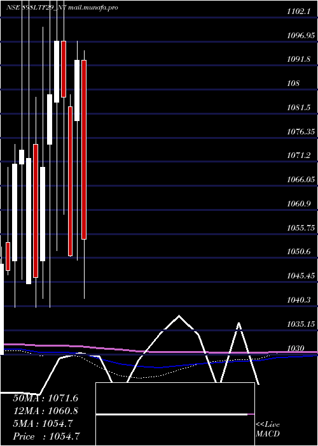Click the 5MA : 1054.7 readout

click(43, 424)
